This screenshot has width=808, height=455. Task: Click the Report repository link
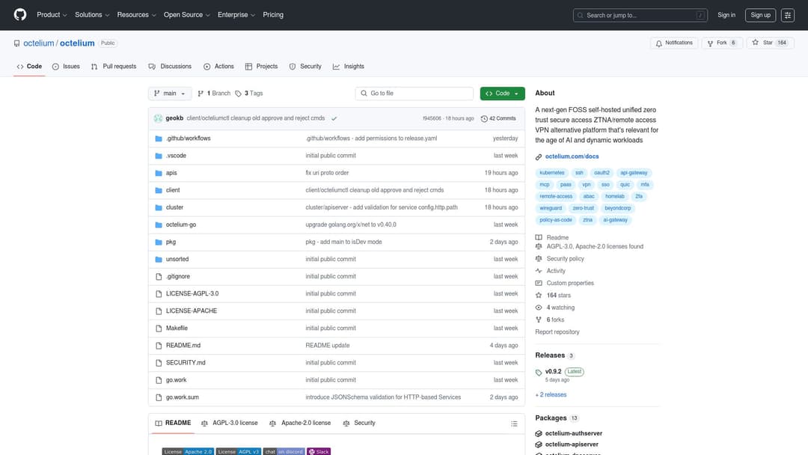pyautogui.click(x=557, y=332)
